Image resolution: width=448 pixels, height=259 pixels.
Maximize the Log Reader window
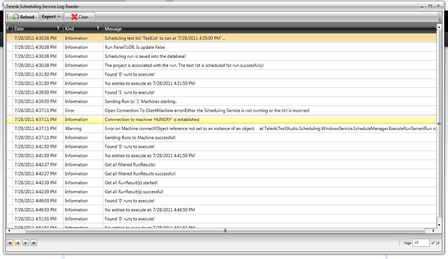tap(430, 6)
